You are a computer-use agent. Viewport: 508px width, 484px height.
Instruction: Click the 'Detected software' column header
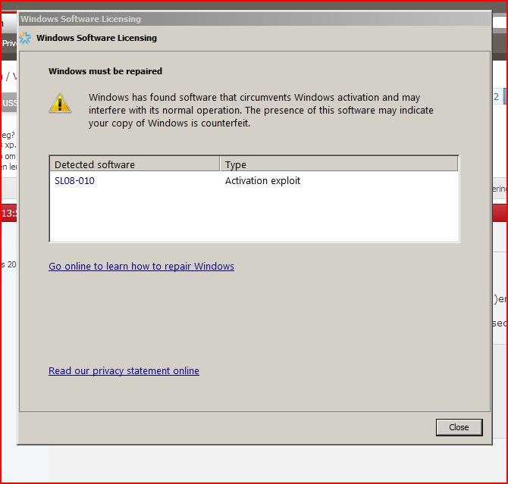pos(135,164)
